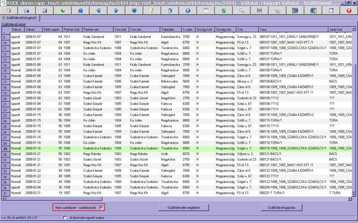
Task: Select the 'A bizonylat egyedi száma' radio button
Action: pos(65,218)
